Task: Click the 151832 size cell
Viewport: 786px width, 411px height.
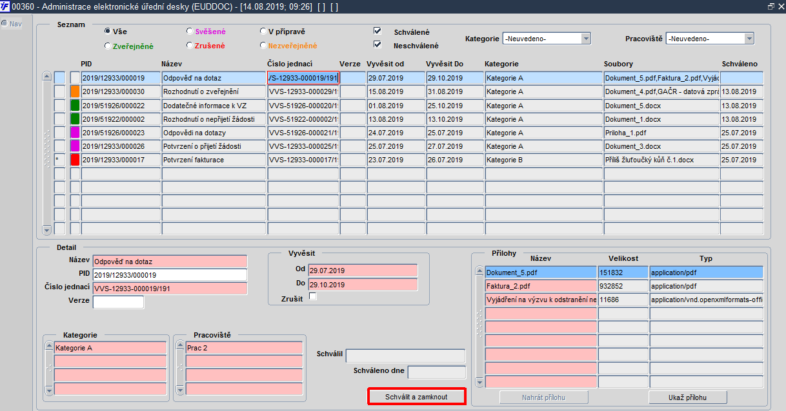Action: coord(623,272)
